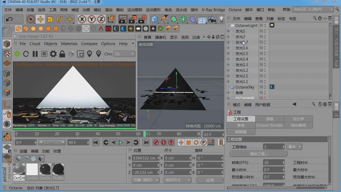Toggle visibility dots for OctaneSky
This screenshot has width=341, height=192.
(x=265, y=87)
